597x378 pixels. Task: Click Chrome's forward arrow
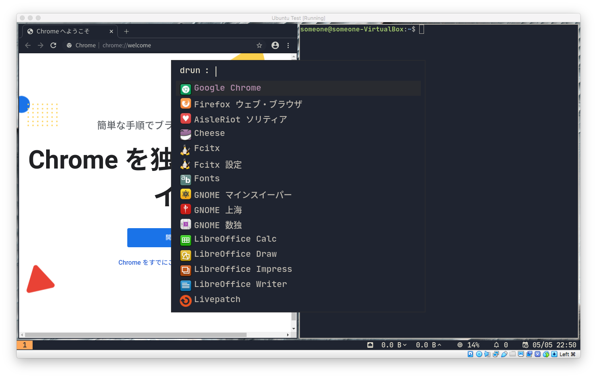click(41, 45)
